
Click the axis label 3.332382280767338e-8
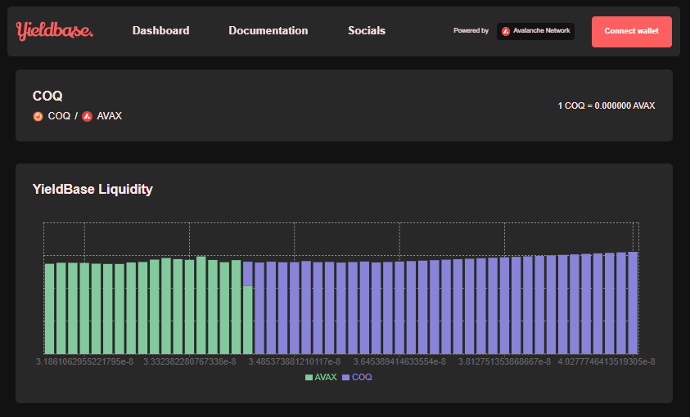190,361
